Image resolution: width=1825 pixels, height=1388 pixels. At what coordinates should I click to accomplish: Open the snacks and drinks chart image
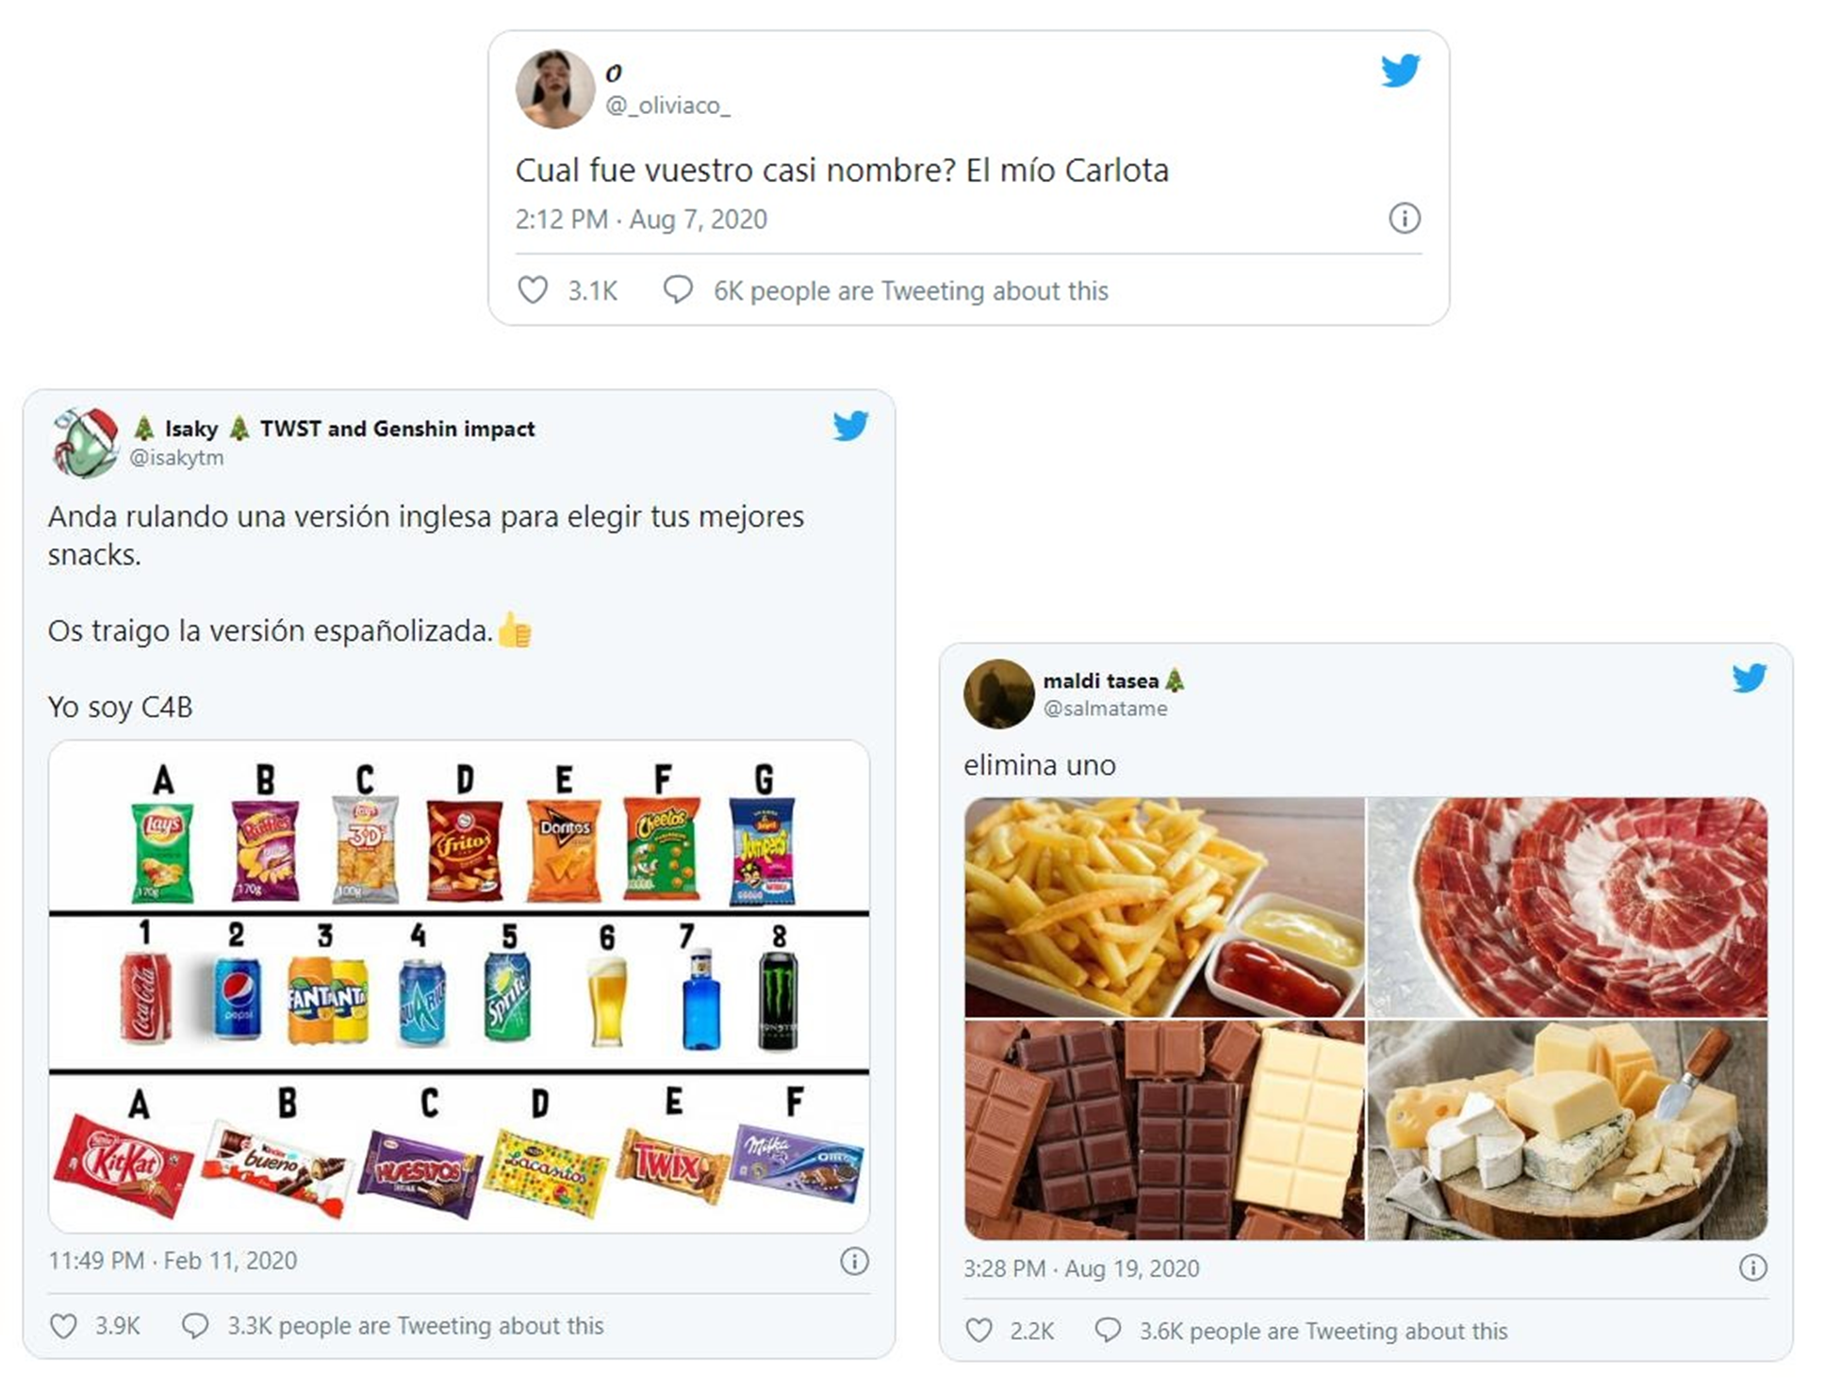pos(459,987)
